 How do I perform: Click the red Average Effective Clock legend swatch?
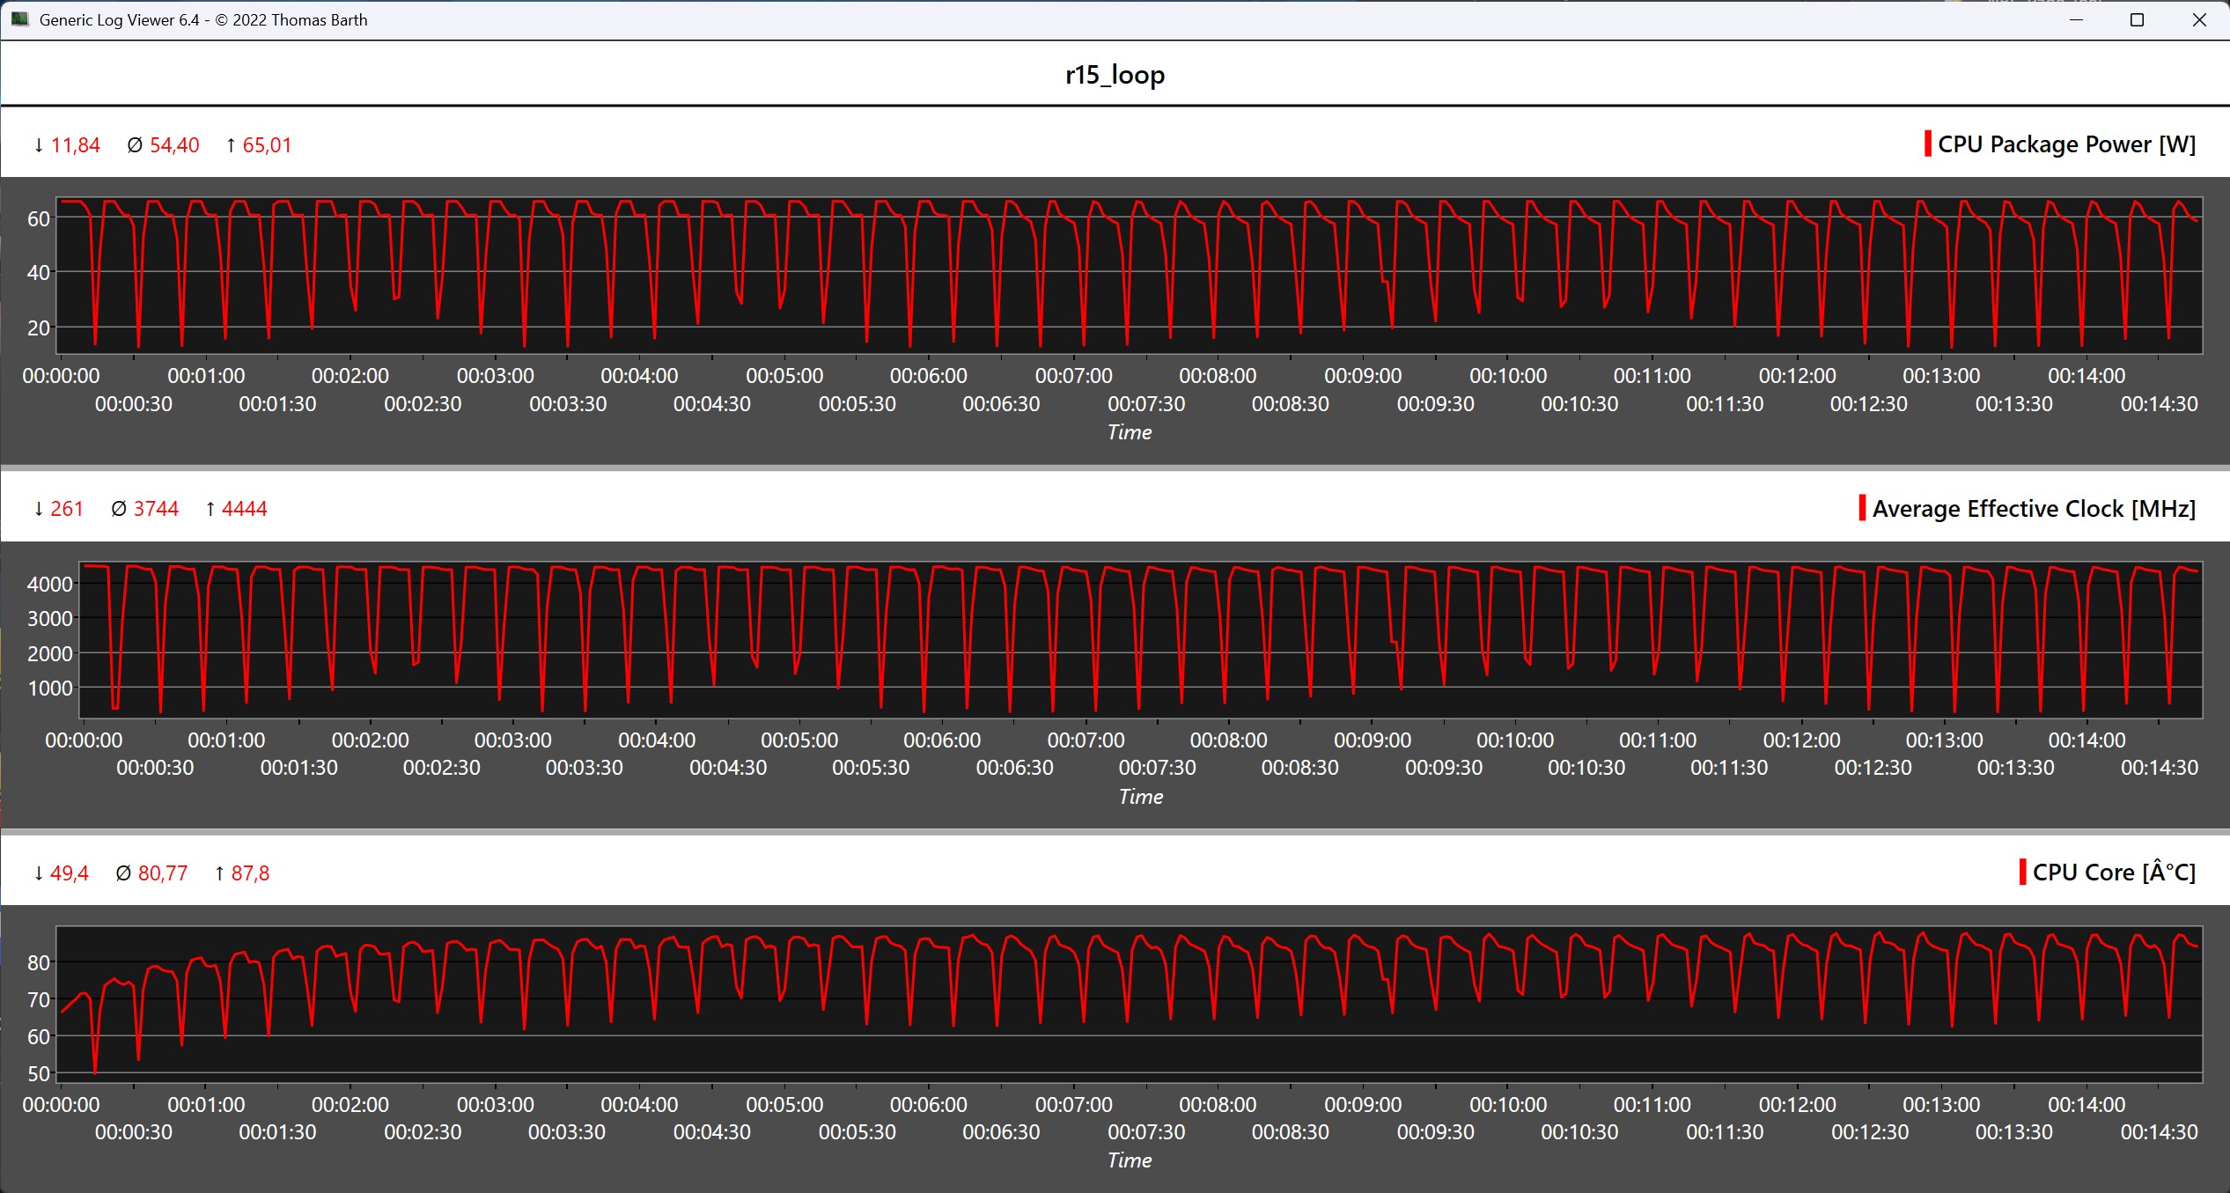pyautogui.click(x=1862, y=508)
